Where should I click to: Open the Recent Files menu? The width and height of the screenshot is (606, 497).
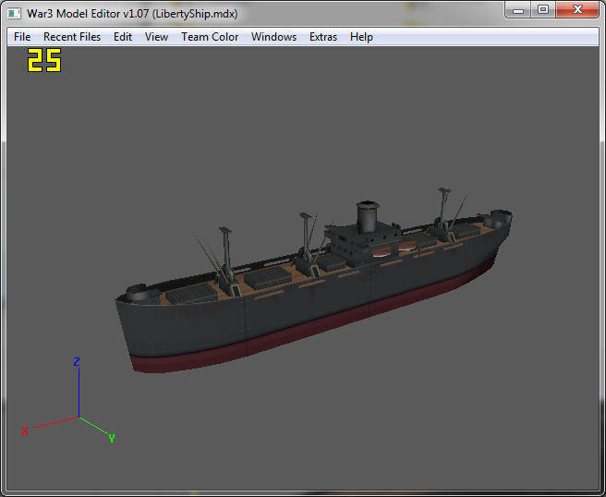[72, 37]
